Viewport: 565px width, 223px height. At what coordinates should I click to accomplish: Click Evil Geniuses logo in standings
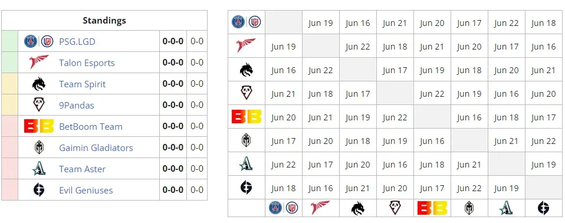tap(39, 190)
